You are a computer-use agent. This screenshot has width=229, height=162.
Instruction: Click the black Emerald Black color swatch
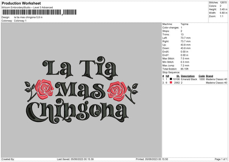point(171,79)
